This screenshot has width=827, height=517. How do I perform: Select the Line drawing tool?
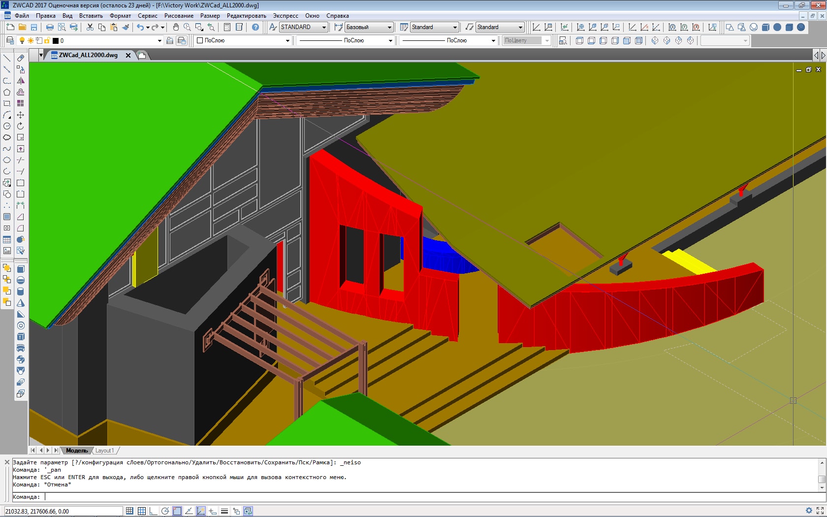7,58
